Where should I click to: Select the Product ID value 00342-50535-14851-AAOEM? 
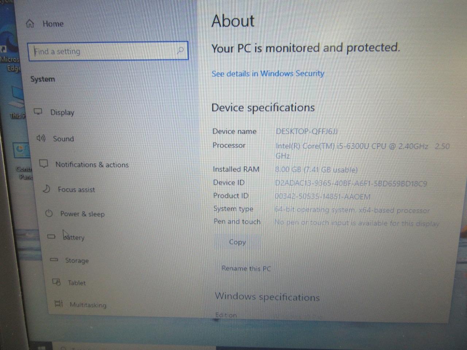[322, 197]
